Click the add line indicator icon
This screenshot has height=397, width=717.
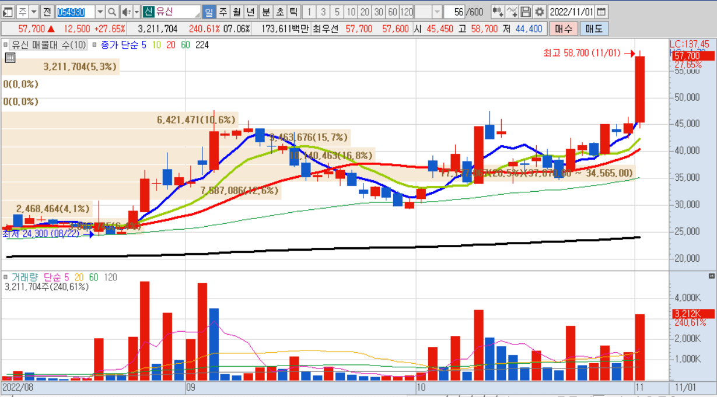[x=512, y=12]
